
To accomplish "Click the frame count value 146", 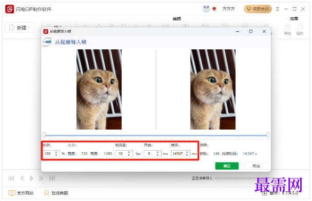I will tap(216, 154).
